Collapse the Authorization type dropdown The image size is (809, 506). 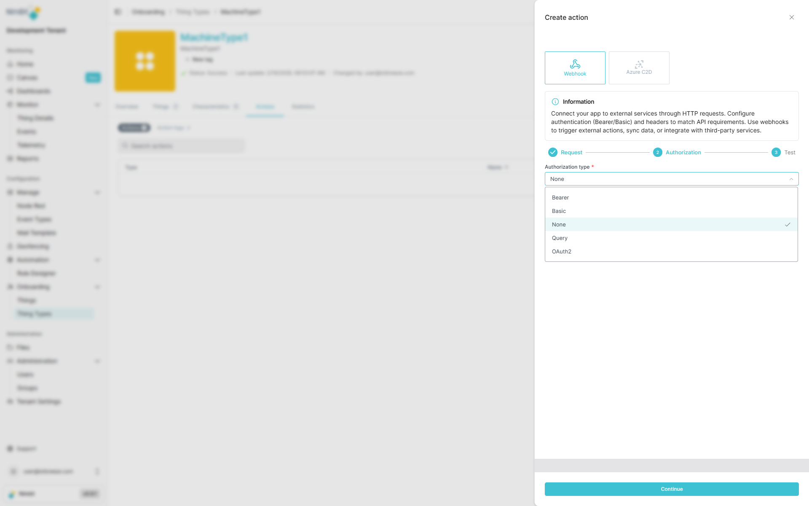791,179
